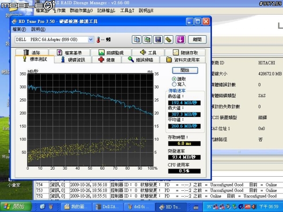
Task: Select log row 754 in RAID Manager
Action: [159, 185]
